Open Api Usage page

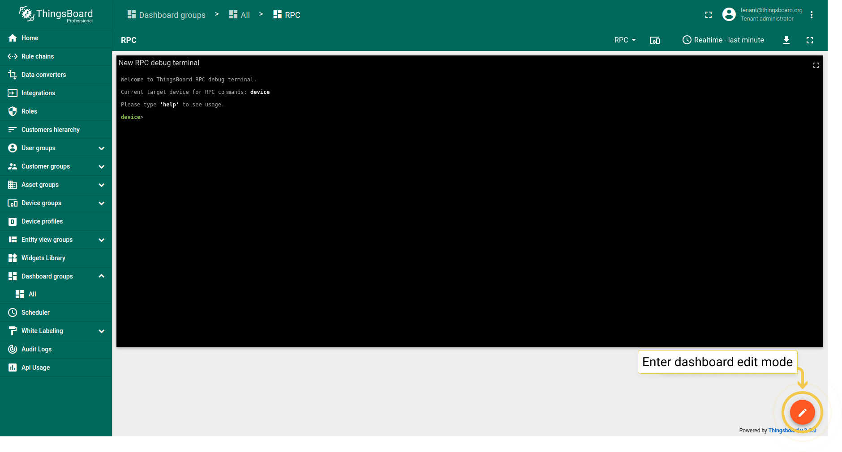(56, 368)
